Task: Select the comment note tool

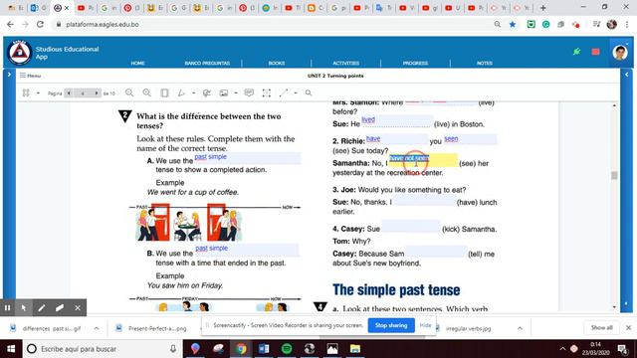Action: click(249, 92)
